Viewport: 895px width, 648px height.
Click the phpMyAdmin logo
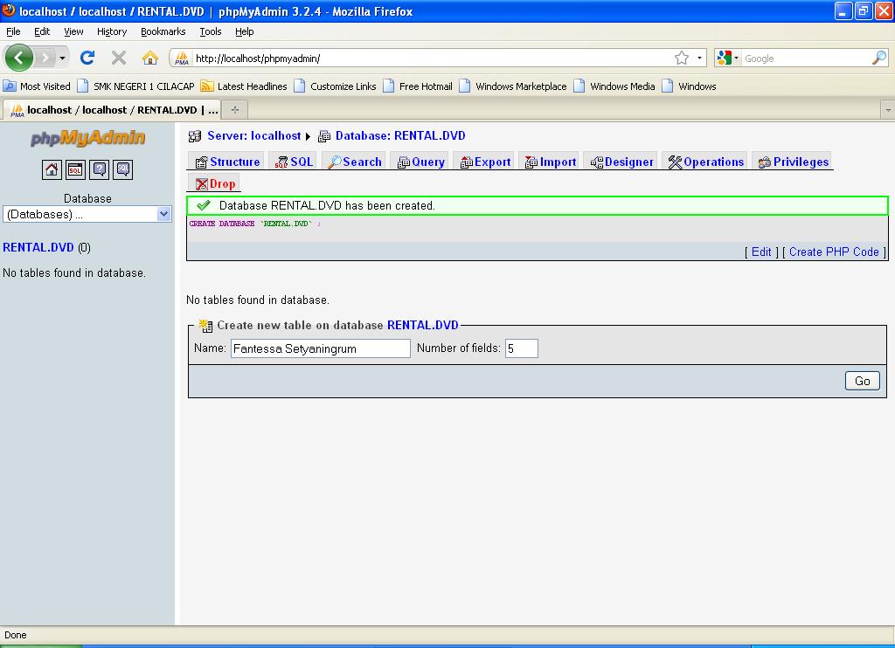pos(88,138)
